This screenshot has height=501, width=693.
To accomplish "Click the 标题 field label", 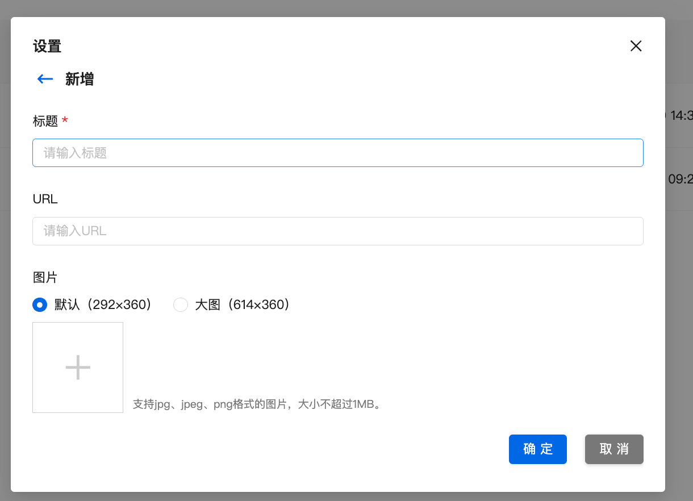I will (45, 121).
